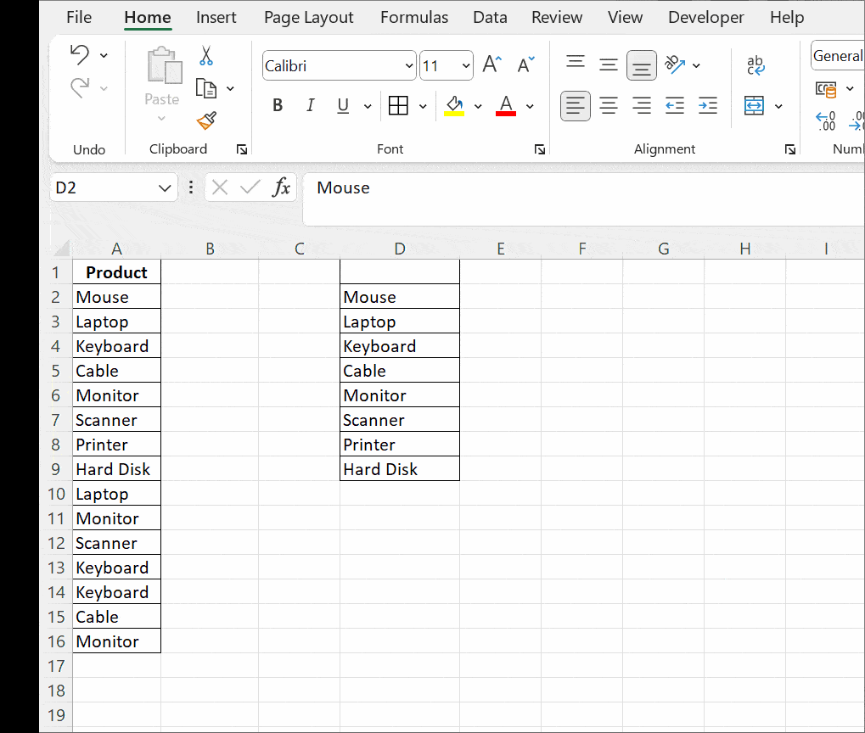The width and height of the screenshot is (865, 733).
Task: Apply Increase Indent to the cell
Action: tap(707, 105)
